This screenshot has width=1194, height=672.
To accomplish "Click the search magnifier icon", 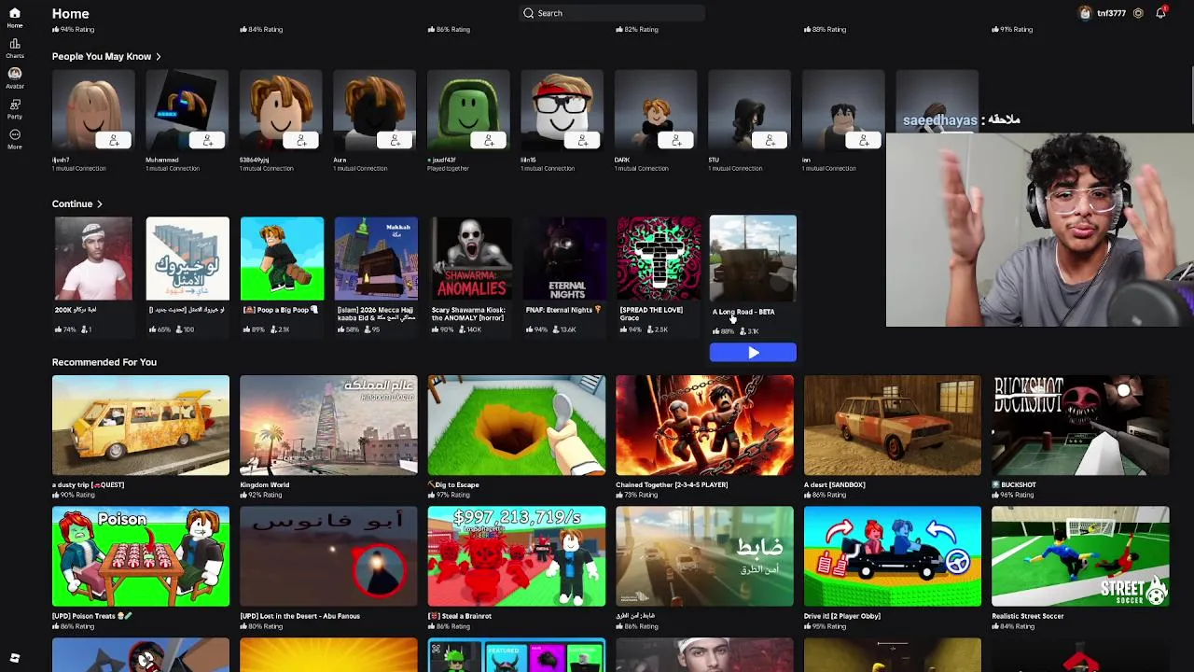I will pos(529,13).
